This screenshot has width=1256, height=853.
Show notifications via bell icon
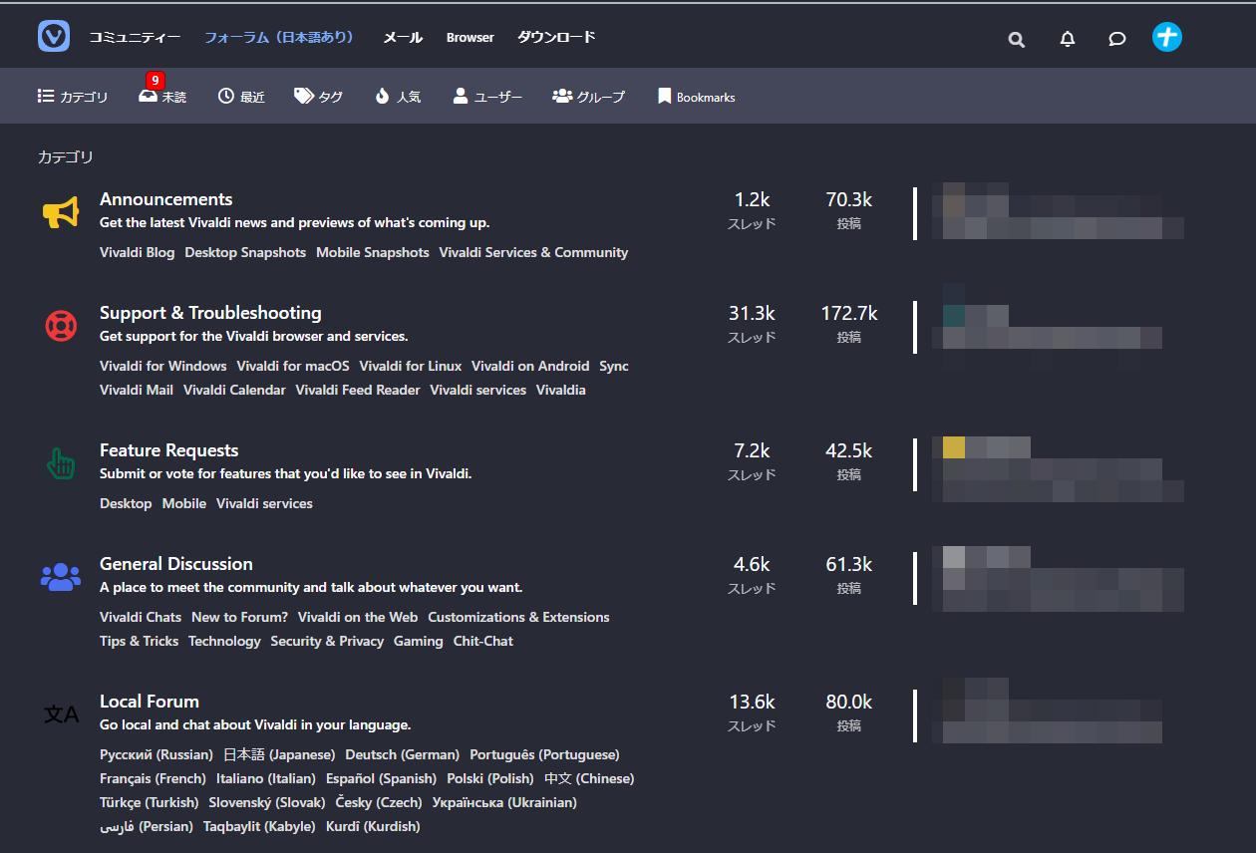pyautogui.click(x=1068, y=39)
